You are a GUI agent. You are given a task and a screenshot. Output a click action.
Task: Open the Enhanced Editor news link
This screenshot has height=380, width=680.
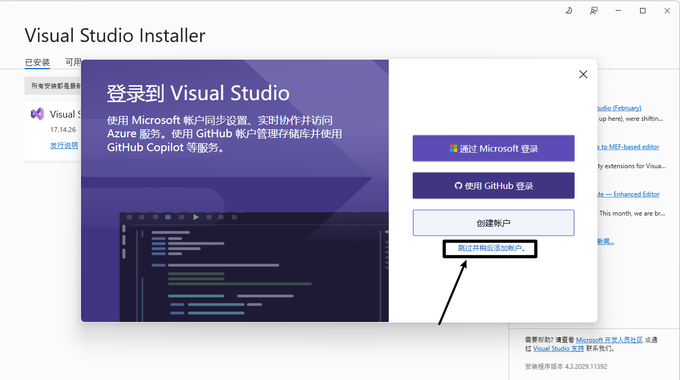(628, 194)
